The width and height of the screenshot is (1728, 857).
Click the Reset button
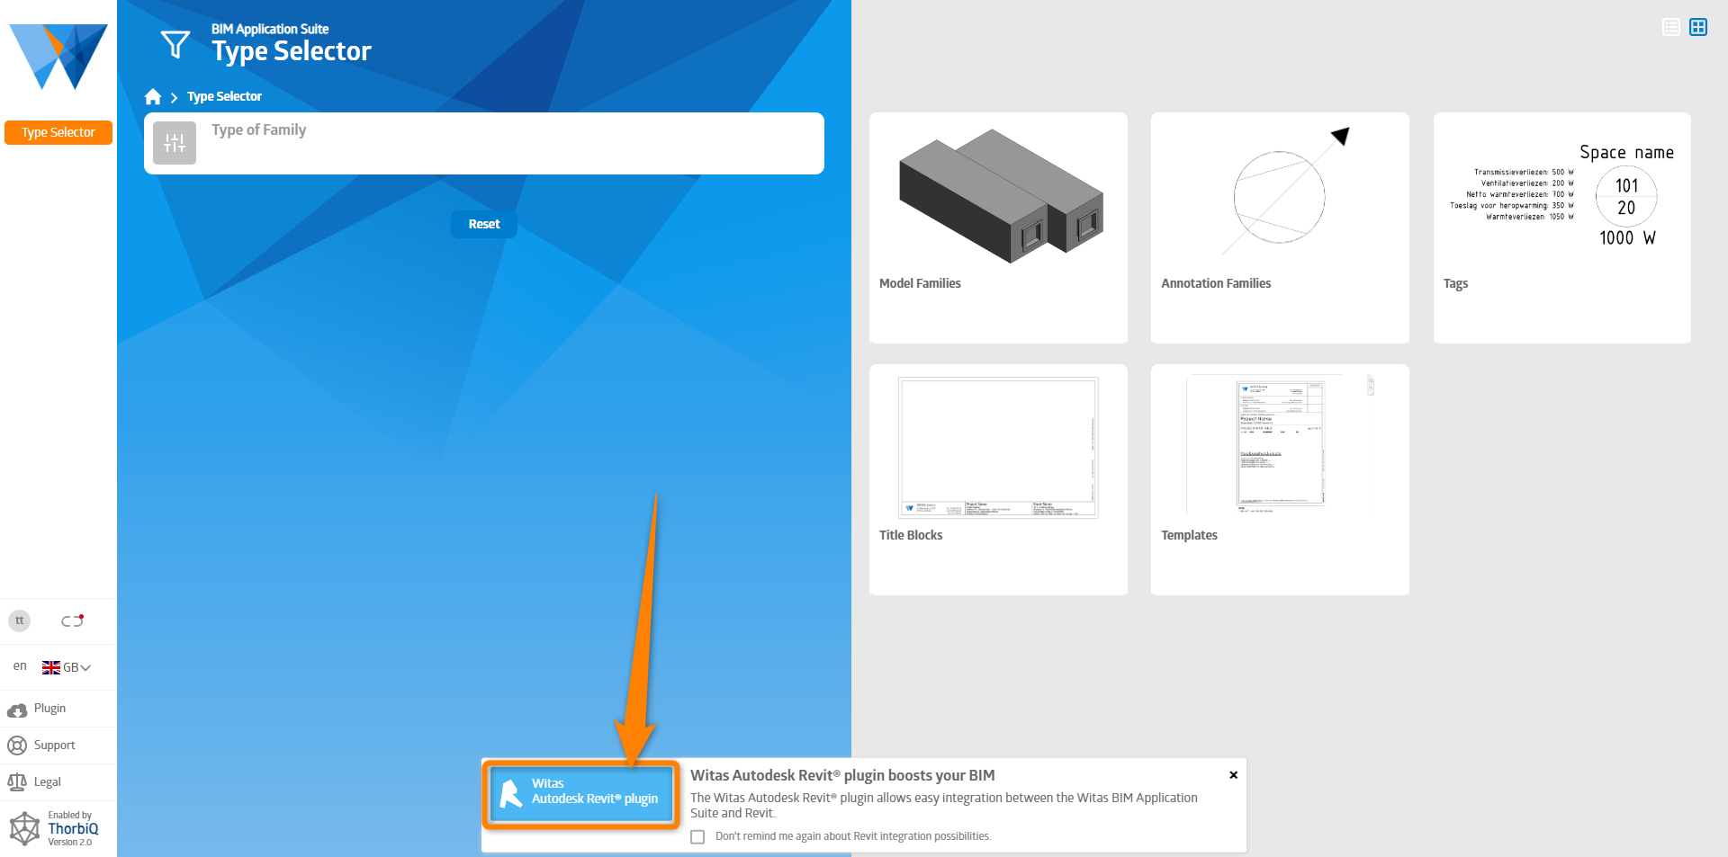tap(484, 224)
